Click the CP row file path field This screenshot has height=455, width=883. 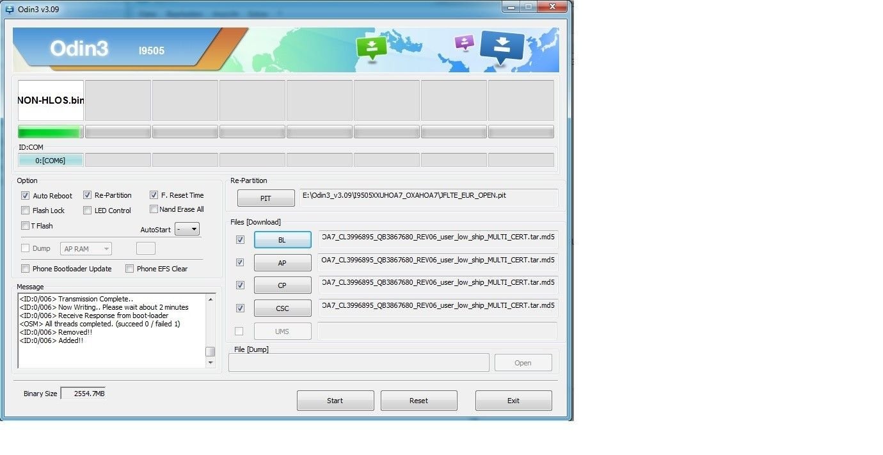(438, 285)
